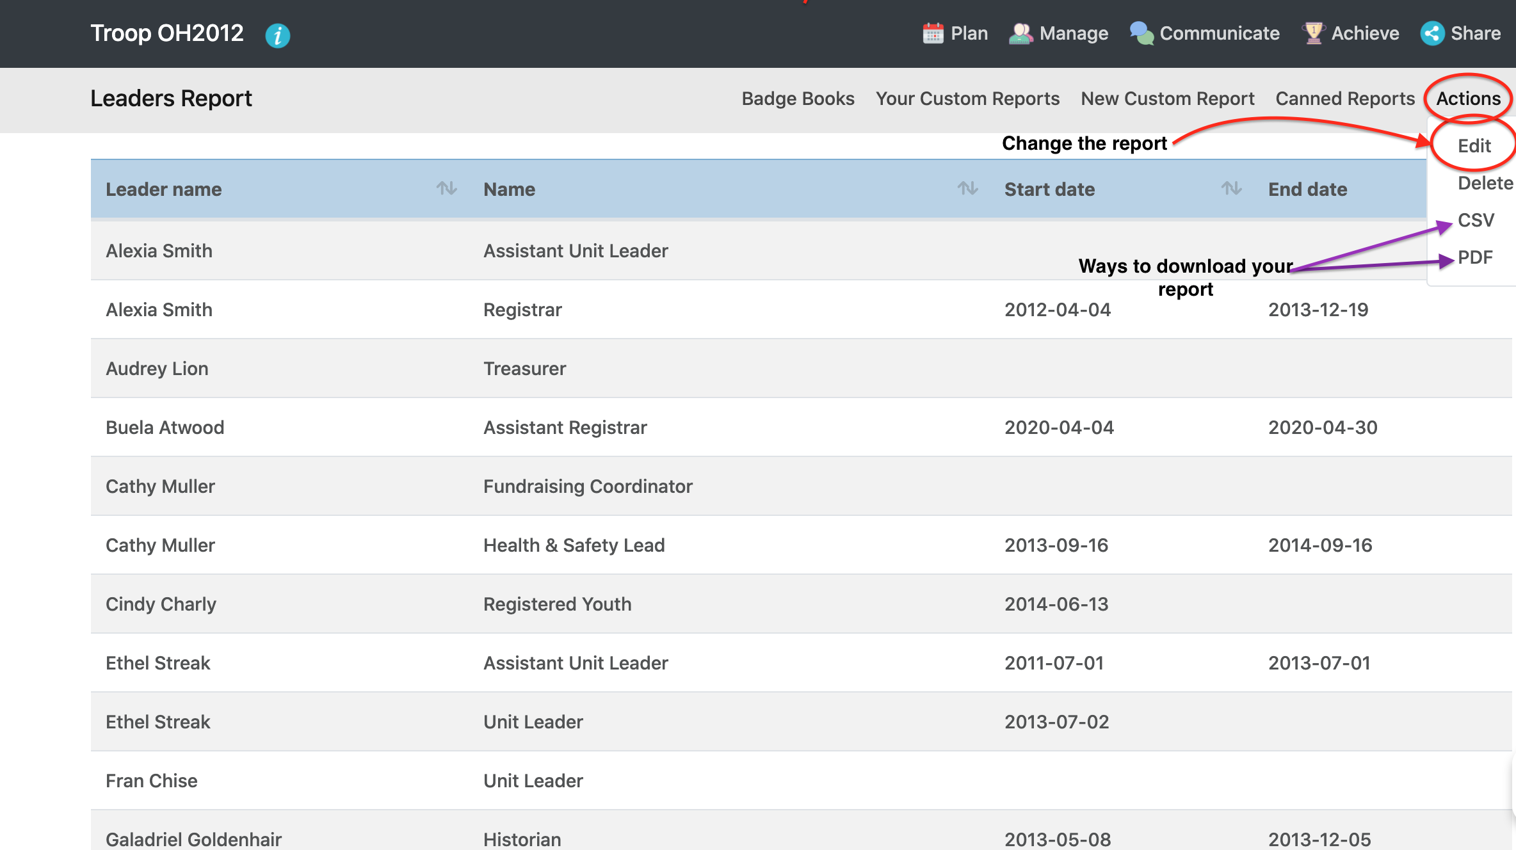The width and height of the screenshot is (1516, 850).
Task: Sort by Leader name using arrows icon
Action: tap(446, 188)
